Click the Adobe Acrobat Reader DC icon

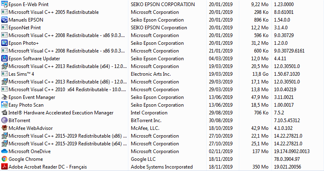(4, 167)
